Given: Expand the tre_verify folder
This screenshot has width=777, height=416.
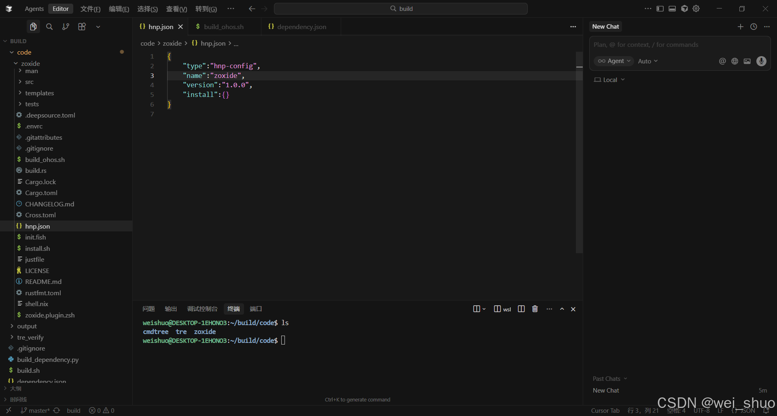Looking at the screenshot, I should pyautogui.click(x=12, y=337).
